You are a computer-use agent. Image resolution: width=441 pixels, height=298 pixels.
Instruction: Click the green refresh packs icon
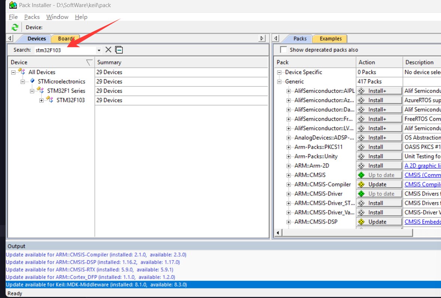15,27
